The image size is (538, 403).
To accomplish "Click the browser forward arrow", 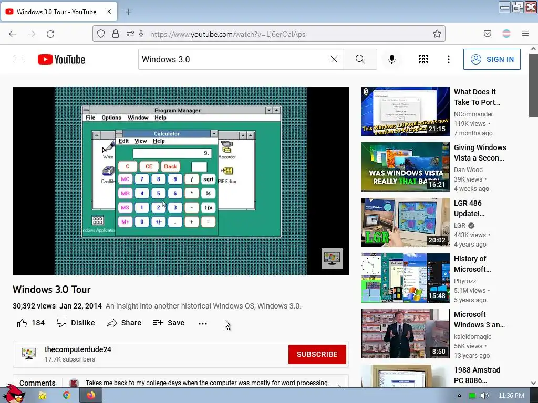I will pyautogui.click(x=32, y=34).
